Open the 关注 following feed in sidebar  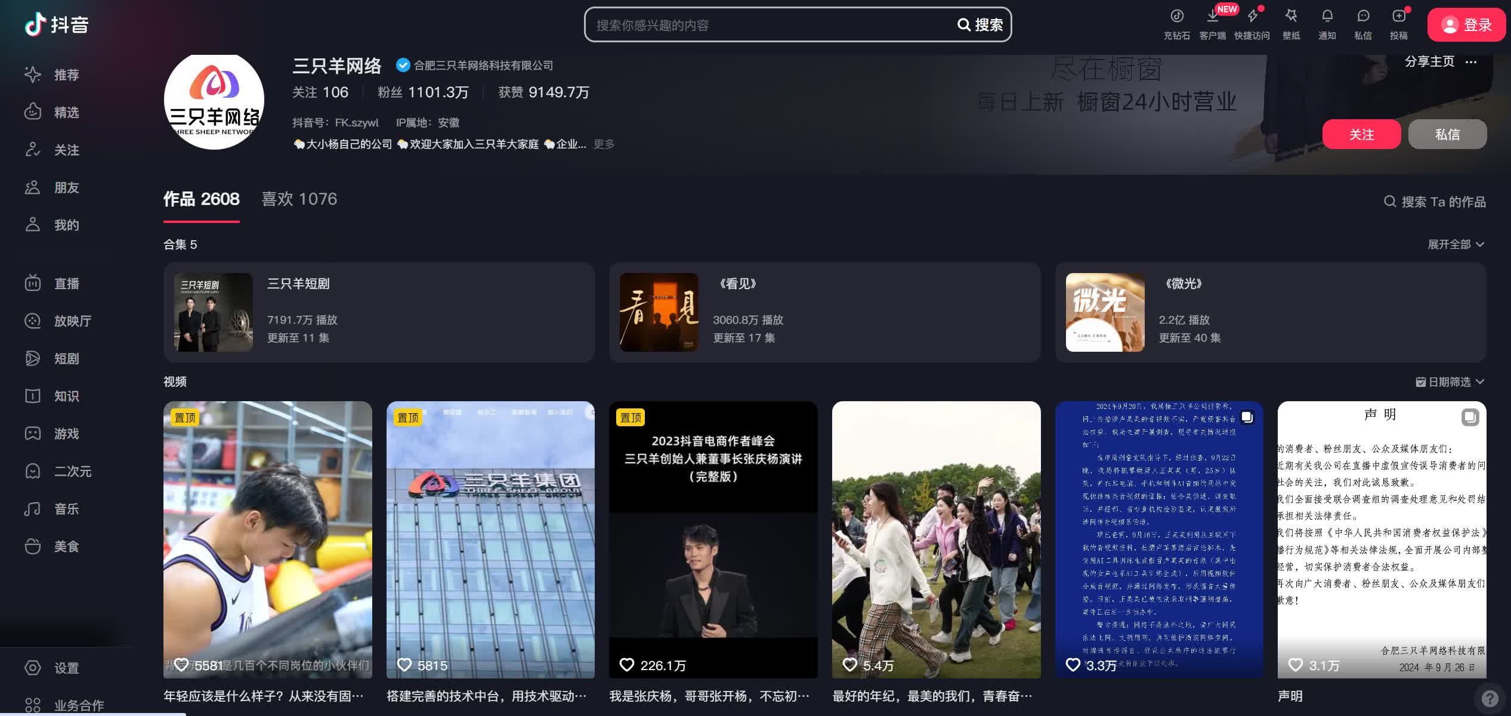(x=52, y=150)
